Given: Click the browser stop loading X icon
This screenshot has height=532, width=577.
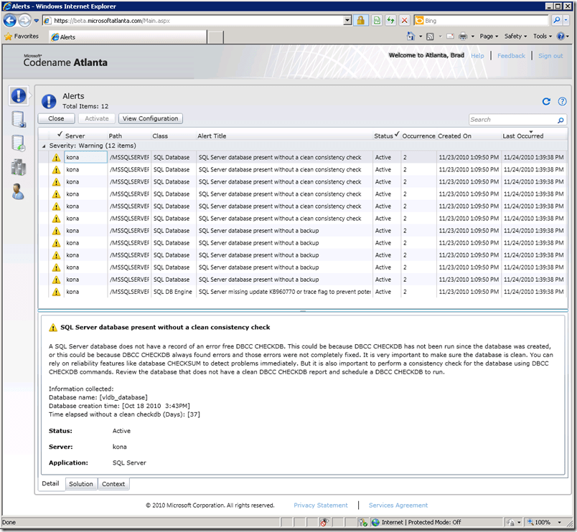Looking at the screenshot, I should [x=404, y=21].
